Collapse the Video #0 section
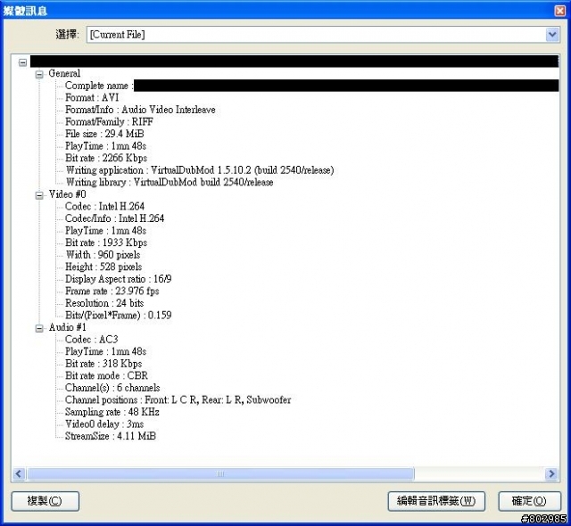 [x=39, y=196]
